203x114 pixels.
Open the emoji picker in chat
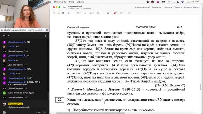(4, 112)
